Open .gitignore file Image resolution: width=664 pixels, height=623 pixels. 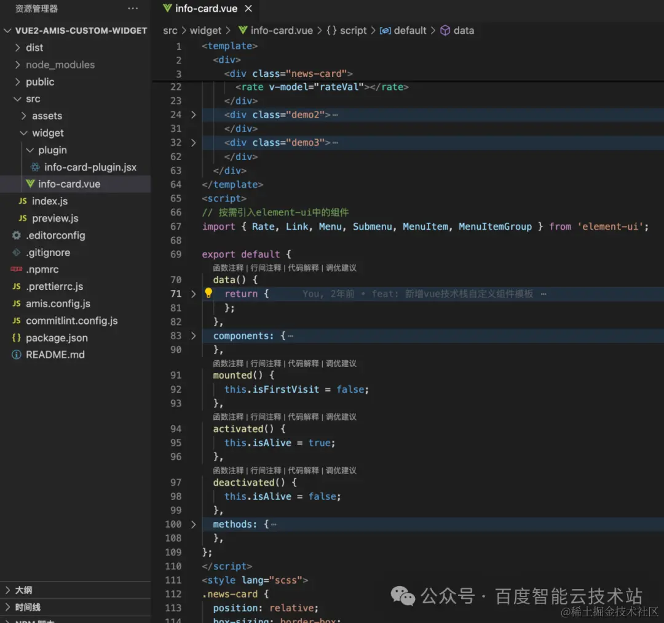[48, 252]
